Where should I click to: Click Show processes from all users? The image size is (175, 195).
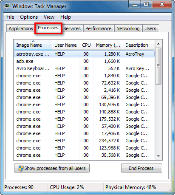pyautogui.click(x=52, y=168)
